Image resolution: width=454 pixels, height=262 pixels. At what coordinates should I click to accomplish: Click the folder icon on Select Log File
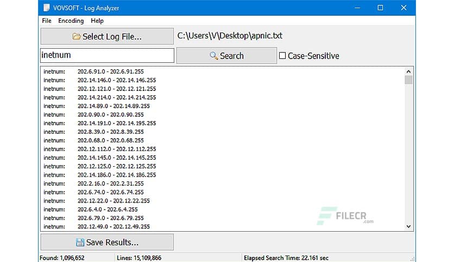77,36
